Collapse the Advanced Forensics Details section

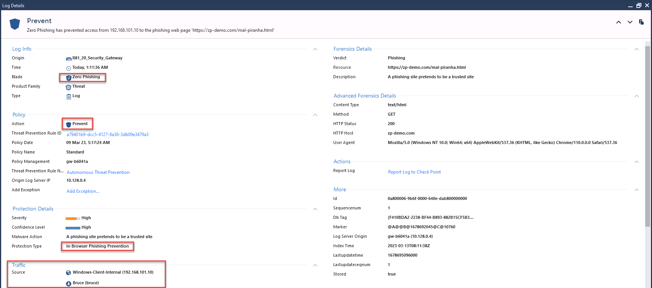click(x=636, y=96)
